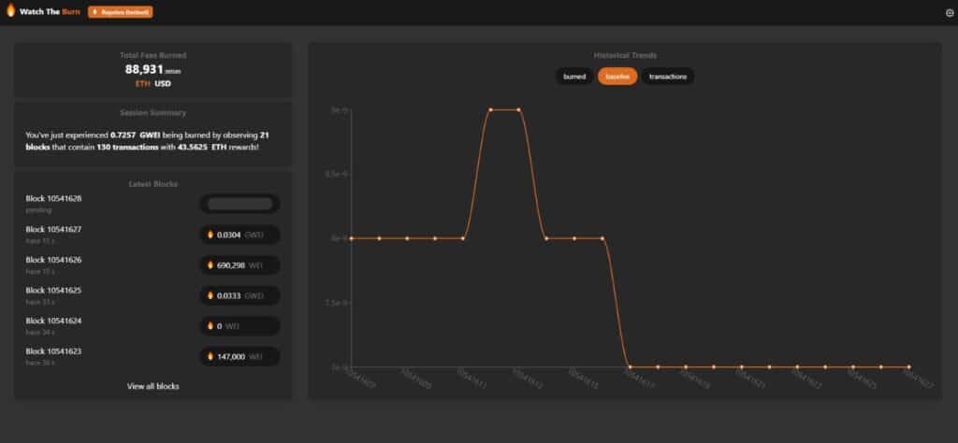958x443 pixels.
Task: Click the flame icon beside 690,298 WEI
Action: point(210,265)
